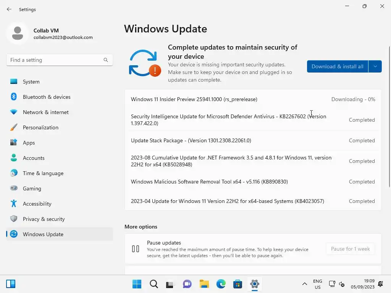Launch Microsoft Edge from the taskbar
The image size is (391, 293).
(x=221, y=284)
